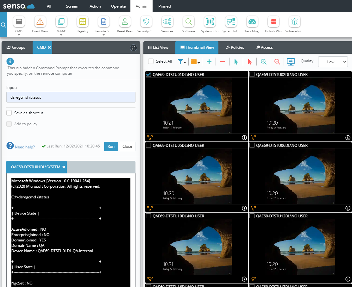
Task: Switch to the All menu tab
Action: (49, 6)
